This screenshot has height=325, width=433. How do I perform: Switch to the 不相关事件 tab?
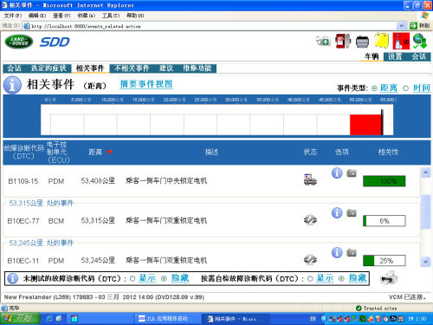pyautogui.click(x=132, y=68)
